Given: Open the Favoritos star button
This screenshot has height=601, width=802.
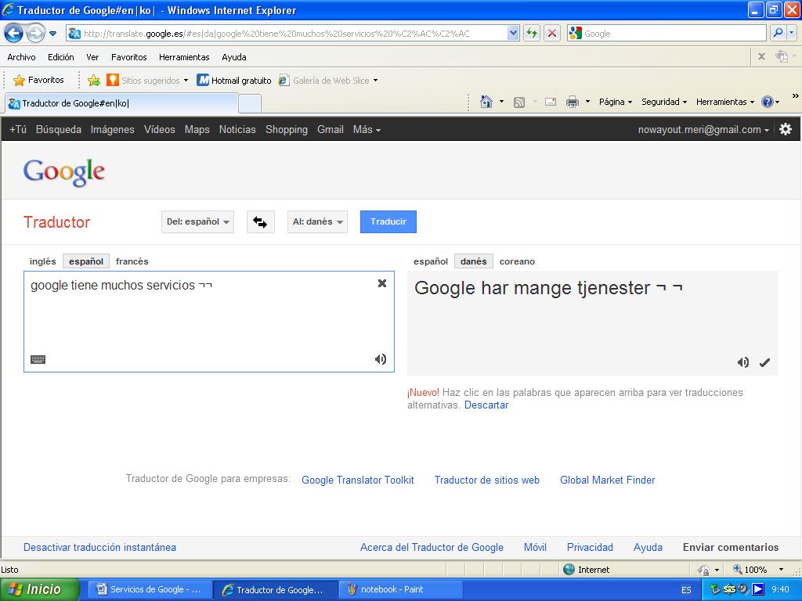Looking at the screenshot, I should coord(38,81).
